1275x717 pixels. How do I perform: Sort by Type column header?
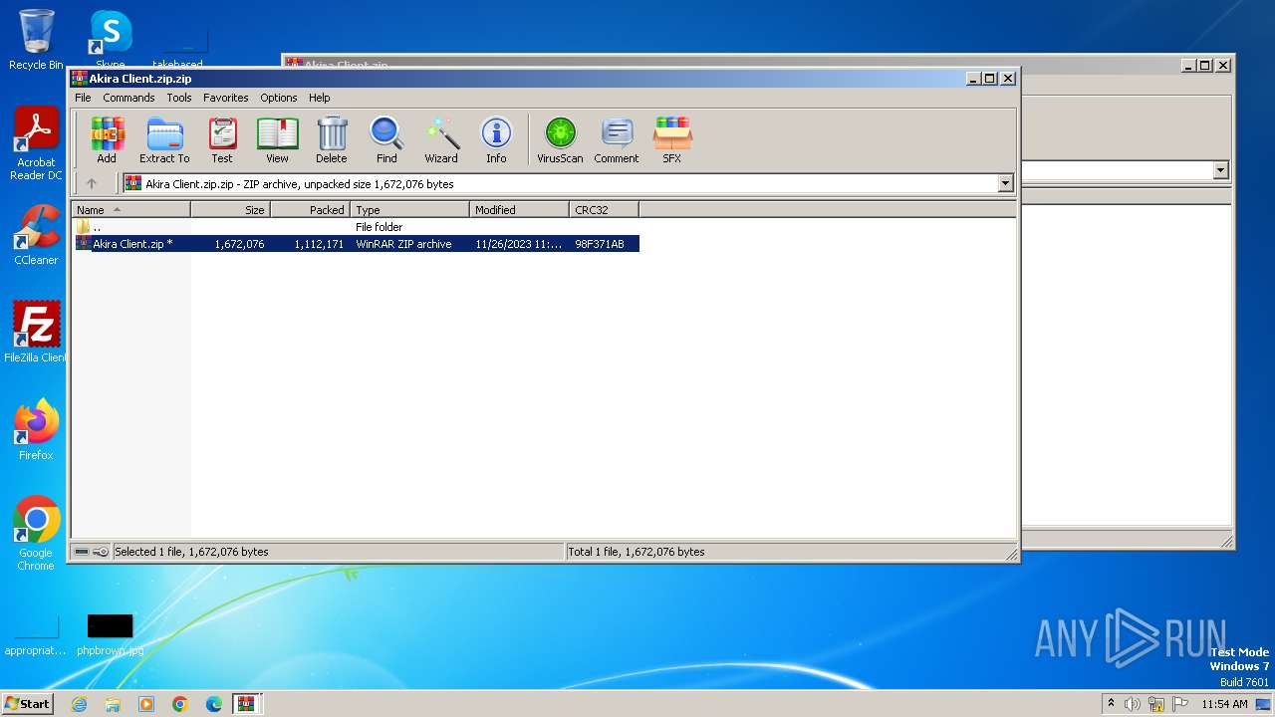click(409, 210)
